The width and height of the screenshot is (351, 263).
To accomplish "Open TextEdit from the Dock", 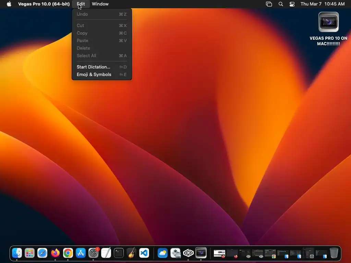I will (x=106, y=253).
